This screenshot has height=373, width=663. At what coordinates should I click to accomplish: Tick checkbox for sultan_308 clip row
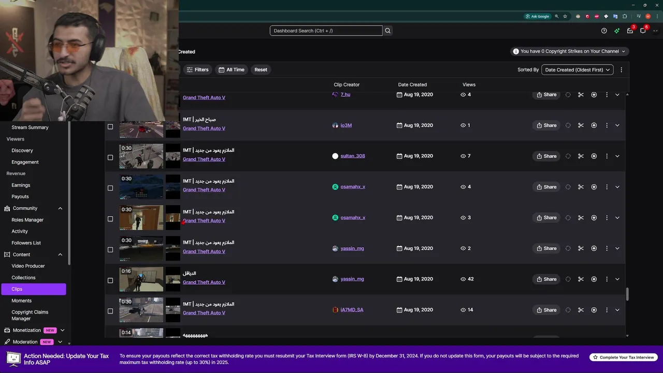point(110,157)
